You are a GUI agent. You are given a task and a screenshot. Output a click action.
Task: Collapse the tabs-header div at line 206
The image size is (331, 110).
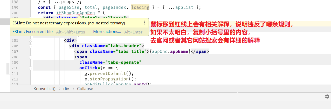[x=30, y=46]
